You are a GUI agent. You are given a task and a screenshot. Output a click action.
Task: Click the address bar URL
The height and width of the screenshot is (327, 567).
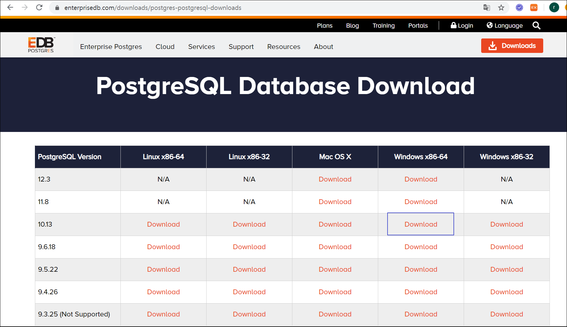pyautogui.click(x=153, y=8)
